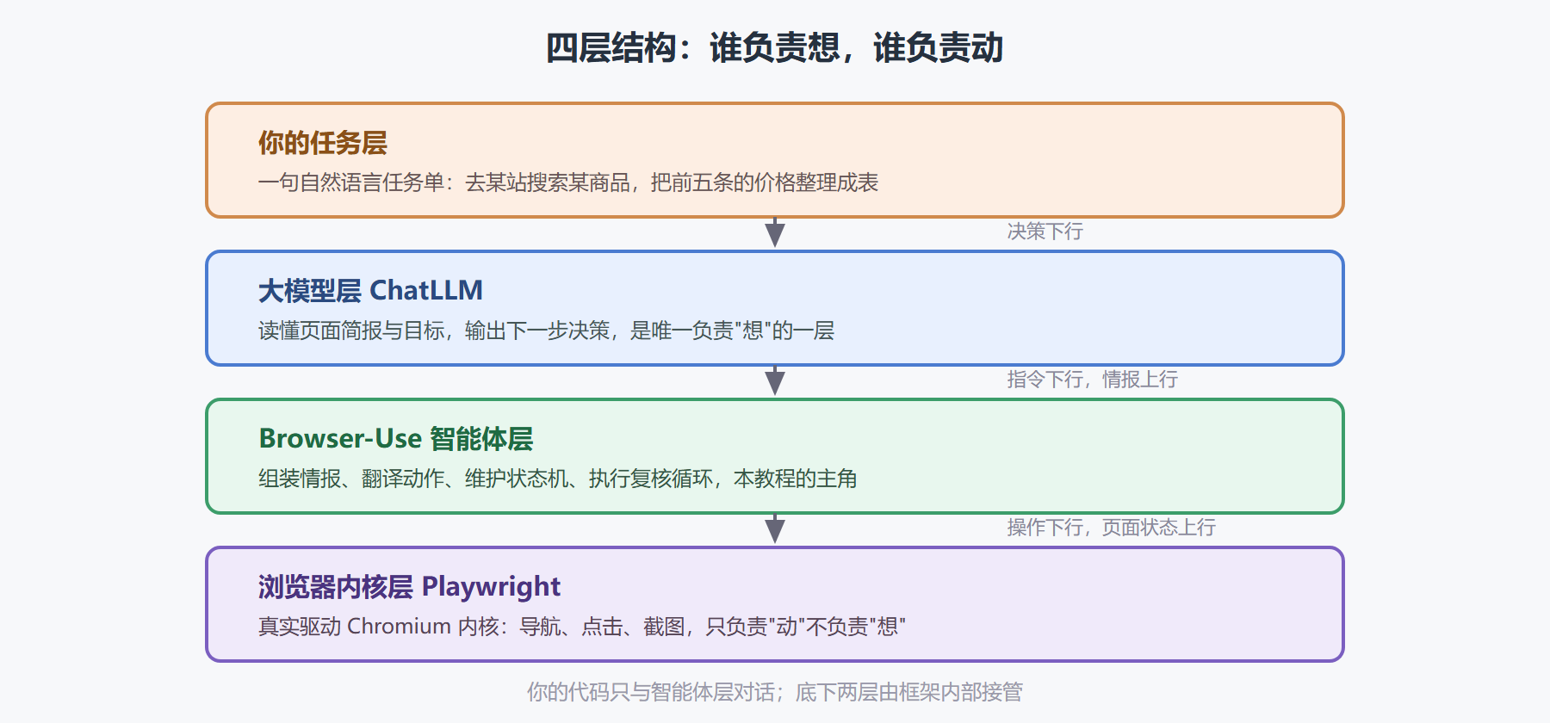
Task: Click the label 指令下行，情报上行
Action: (1093, 380)
